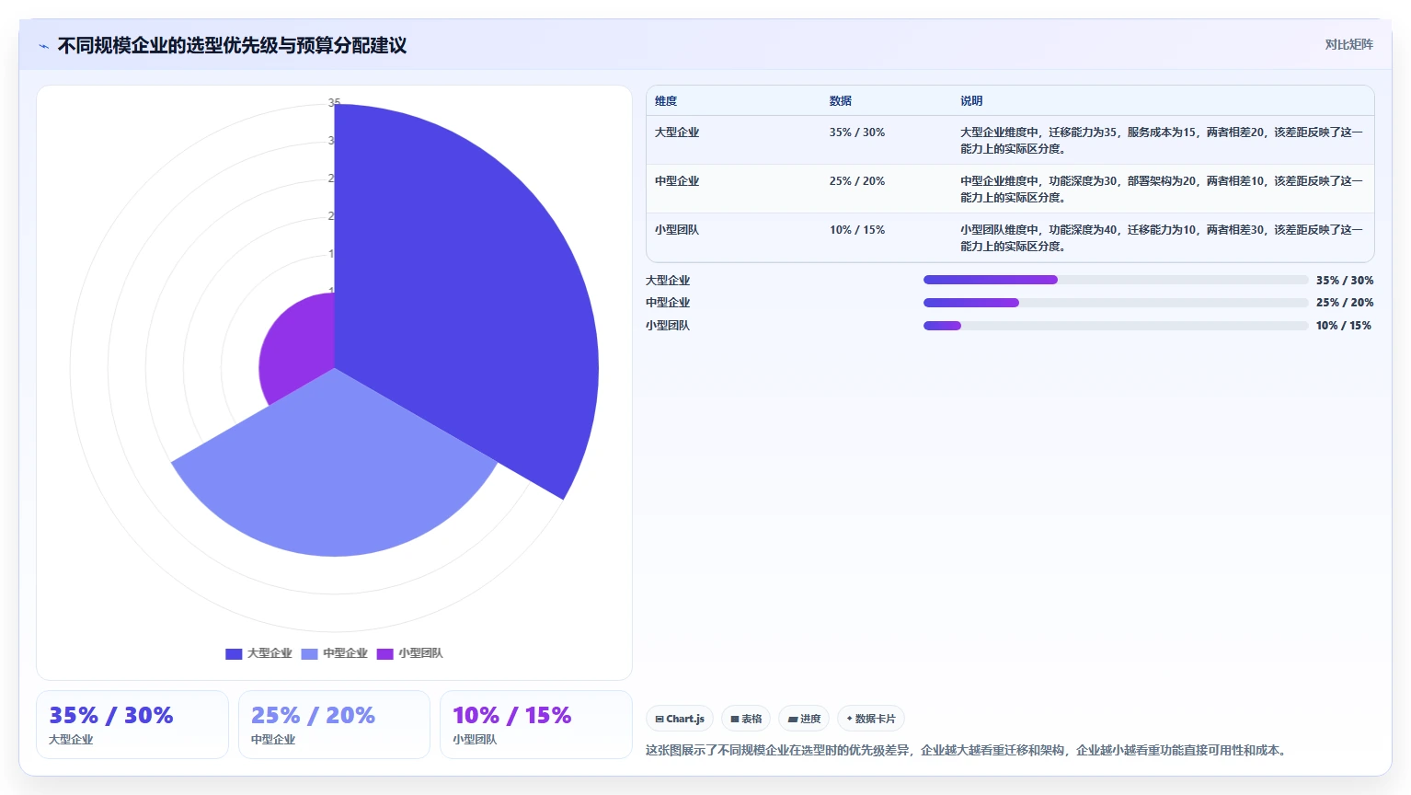Click progress value 10% / 15%
Screen dimensions: 1411x795
[x=1344, y=326]
